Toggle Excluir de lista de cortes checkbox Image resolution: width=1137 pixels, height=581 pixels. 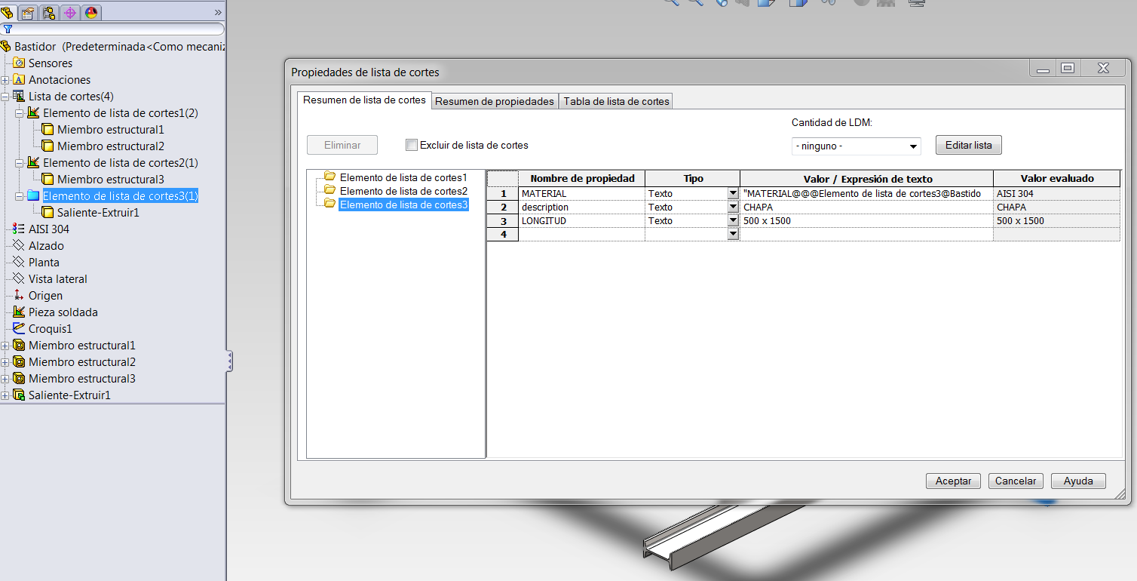(411, 145)
